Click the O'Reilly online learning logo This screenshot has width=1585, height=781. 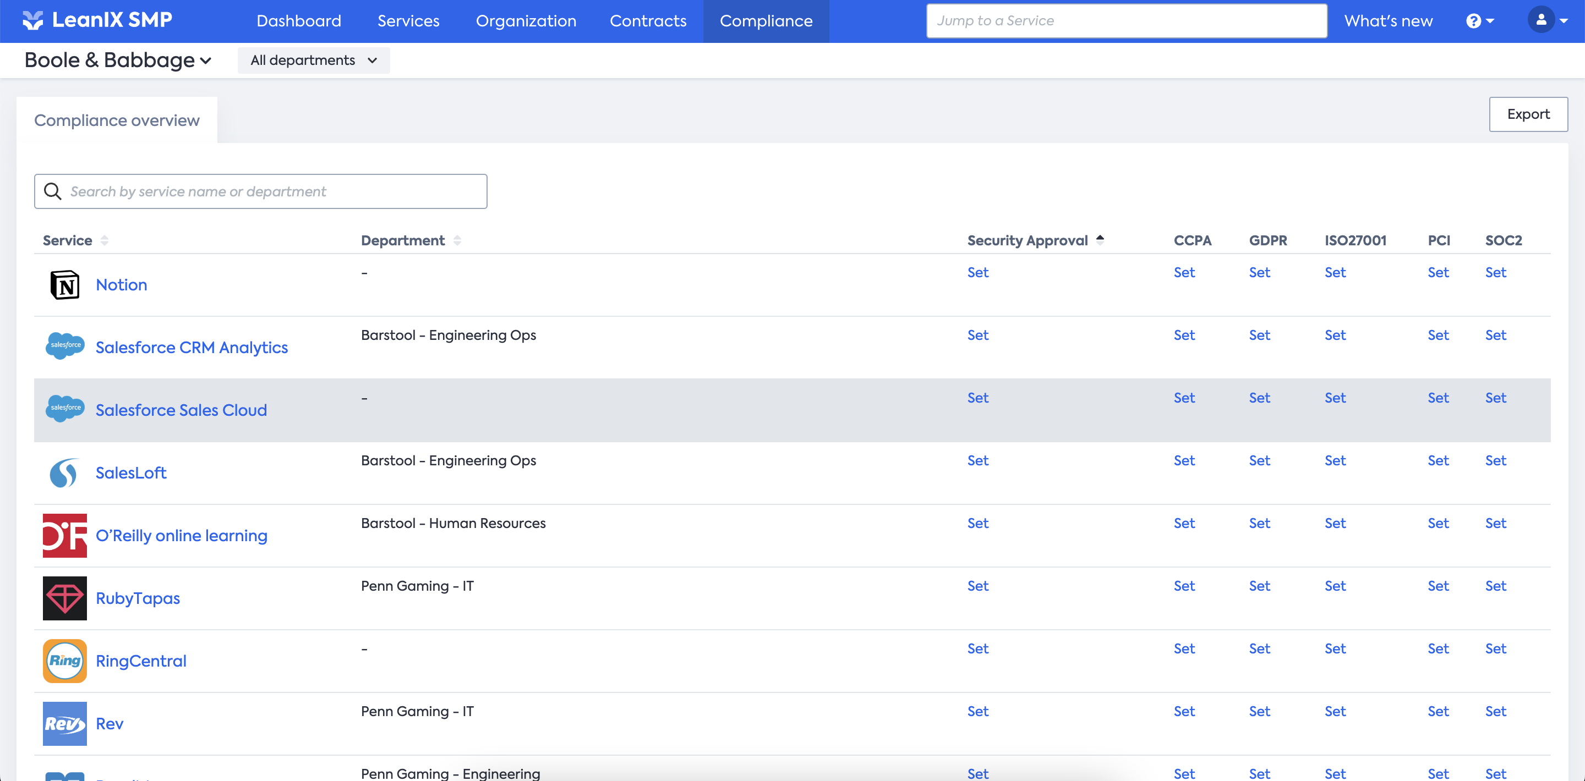point(64,535)
